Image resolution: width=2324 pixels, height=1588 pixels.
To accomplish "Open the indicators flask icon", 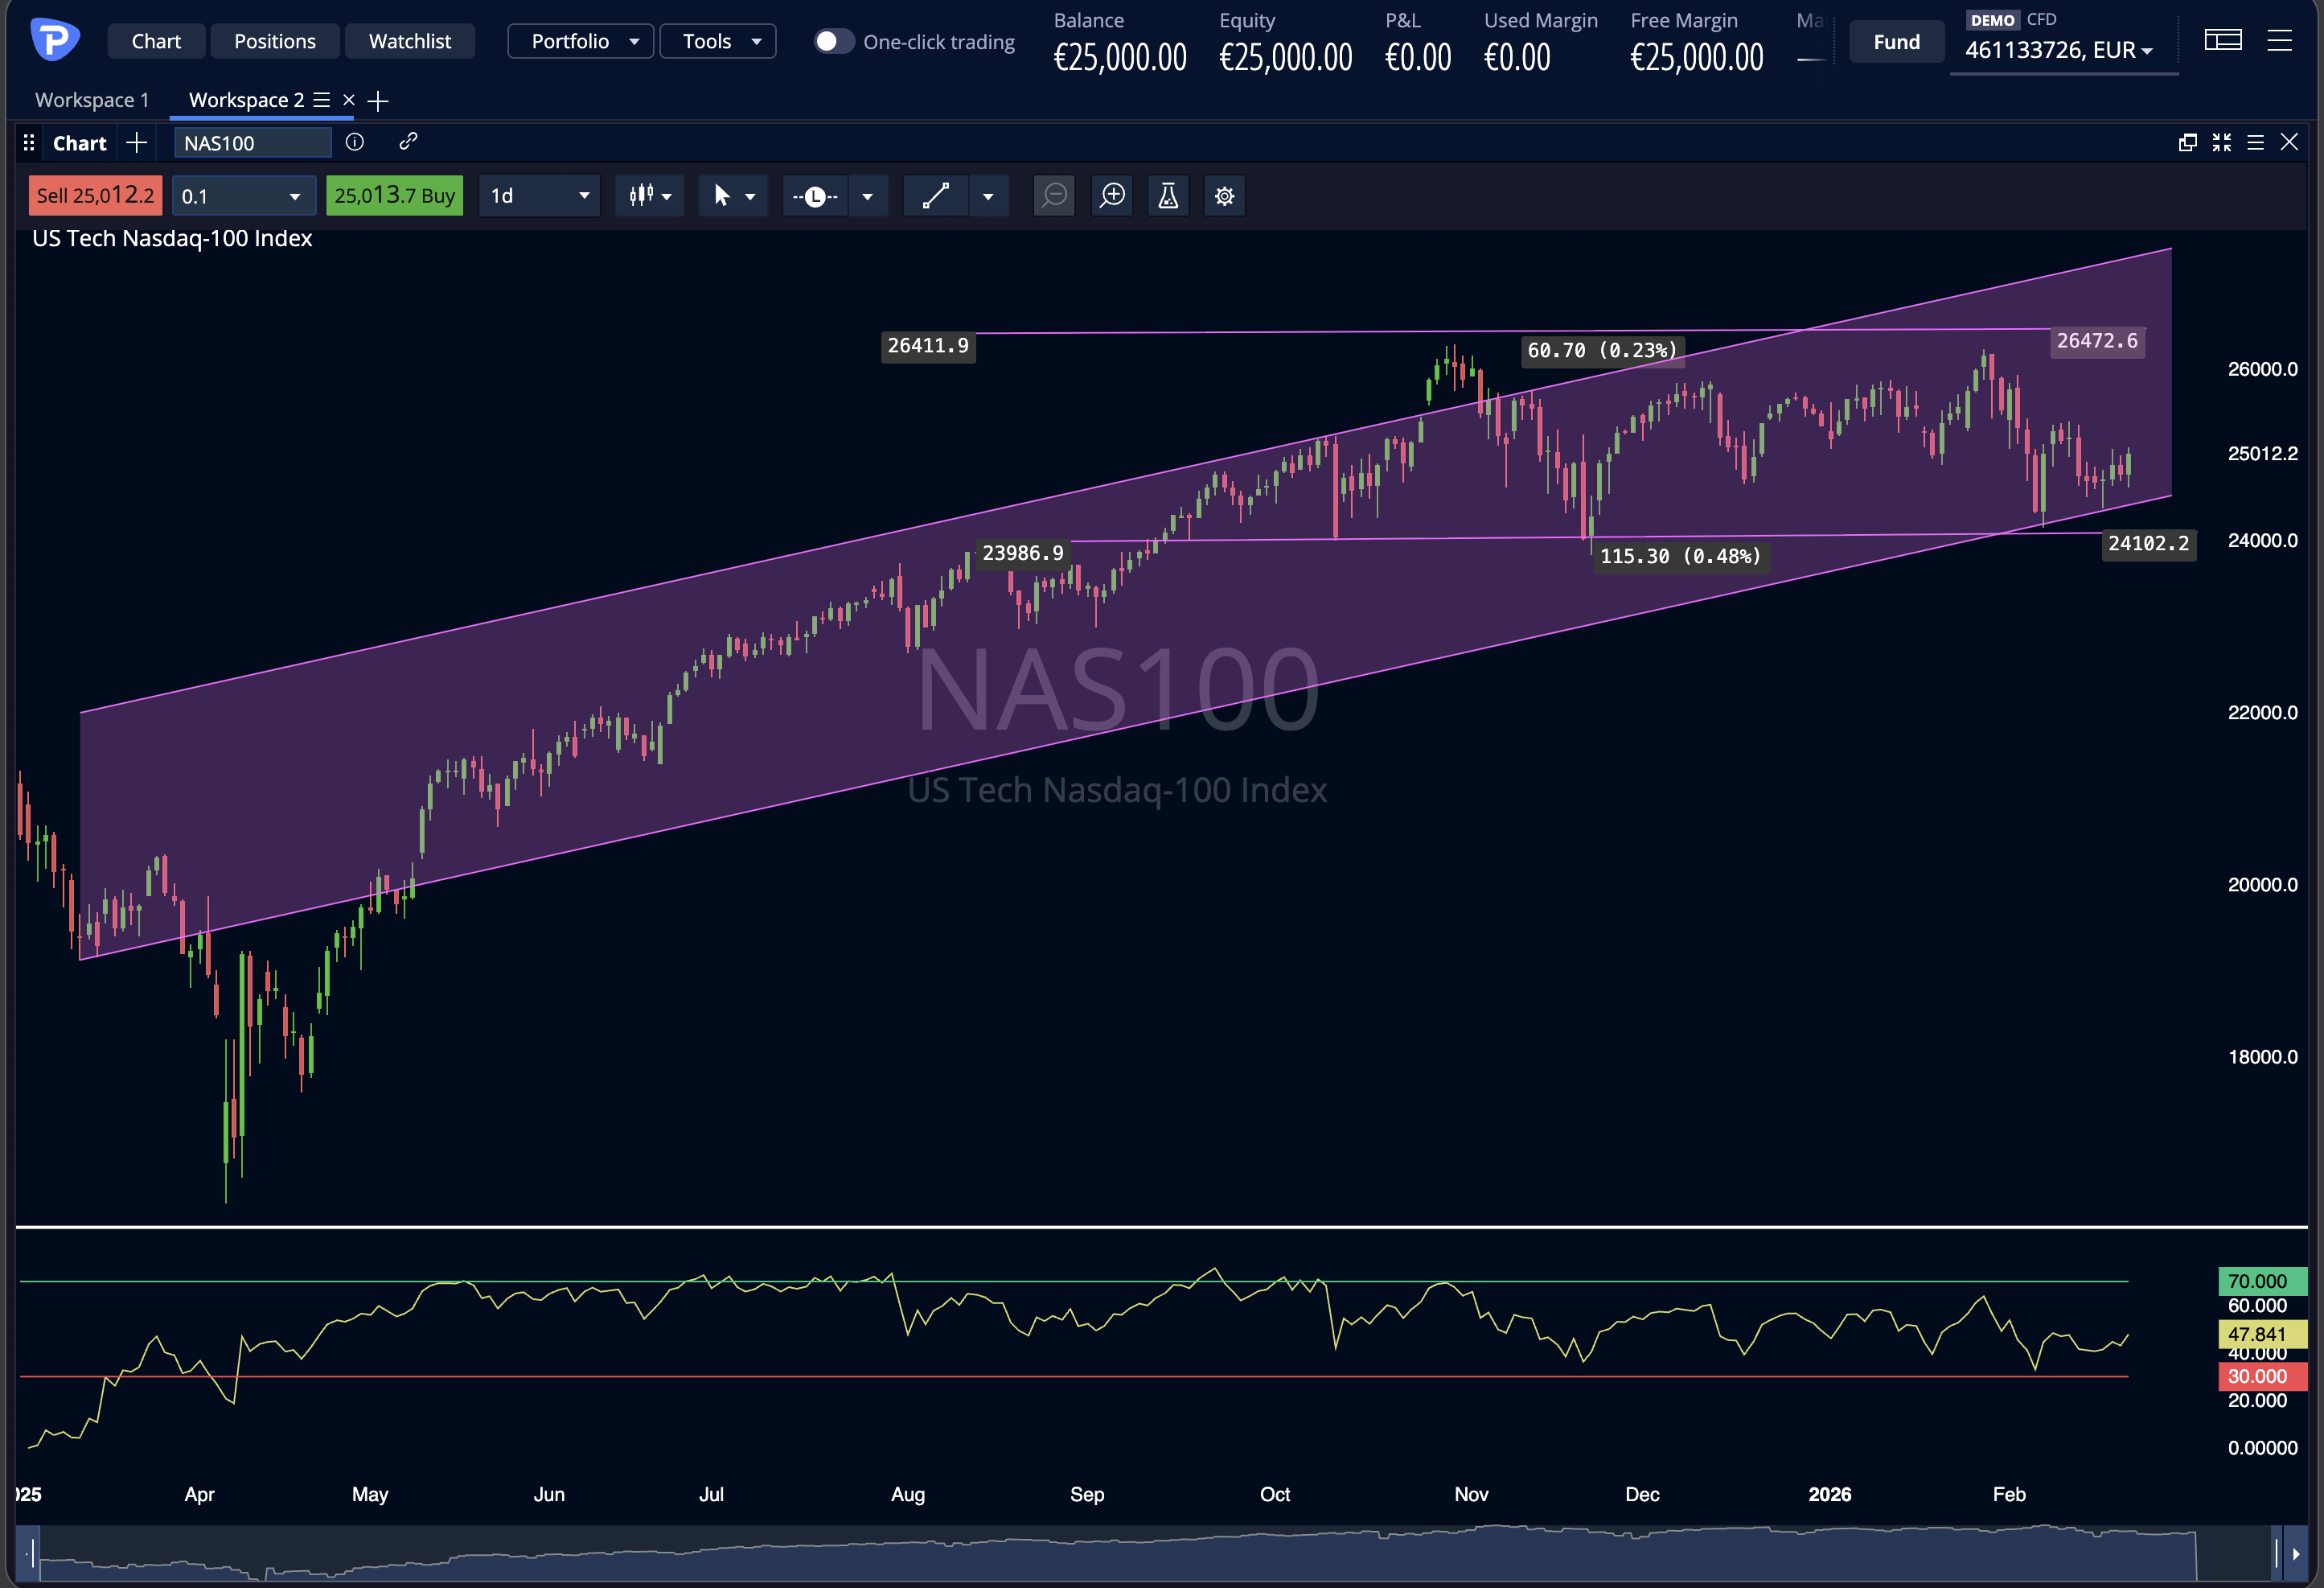I will tap(1167, 195).
